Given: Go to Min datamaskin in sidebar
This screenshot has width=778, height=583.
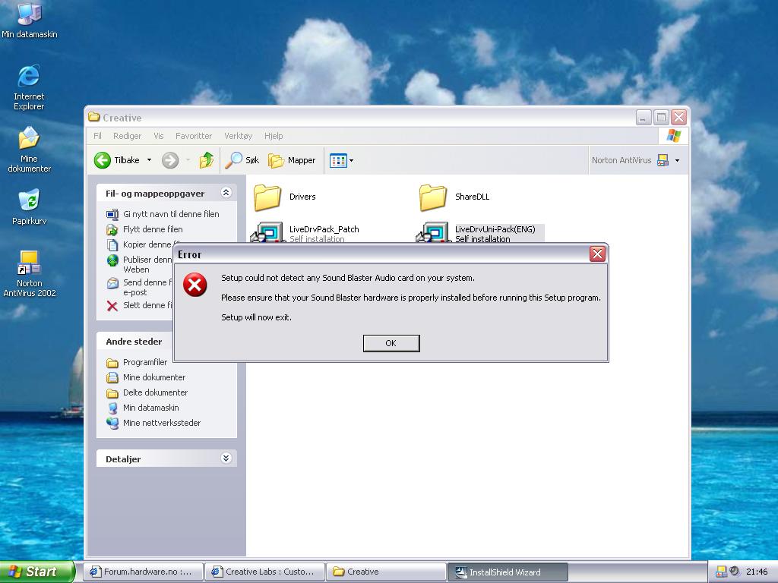Looking at the screenshot, I should click(x=142, y=408).
